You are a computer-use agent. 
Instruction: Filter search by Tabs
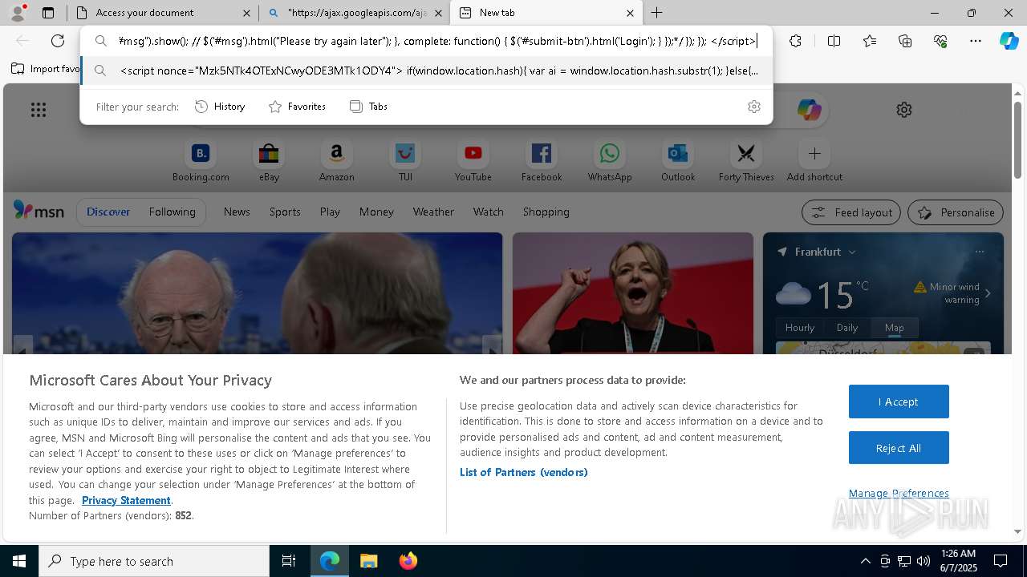369,107
